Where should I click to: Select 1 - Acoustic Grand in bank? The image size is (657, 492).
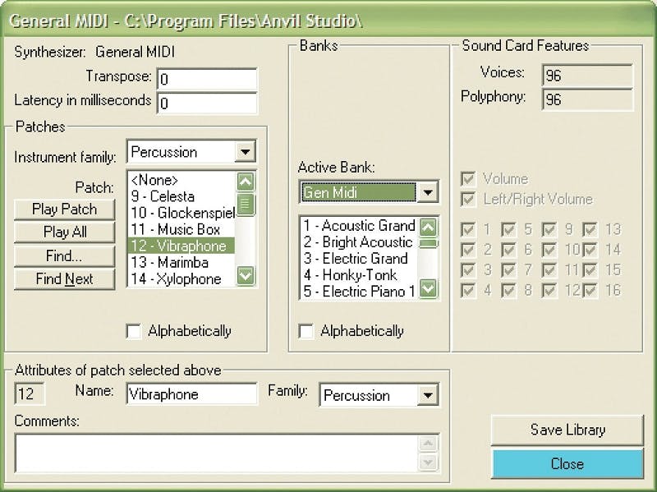point(359,226)
